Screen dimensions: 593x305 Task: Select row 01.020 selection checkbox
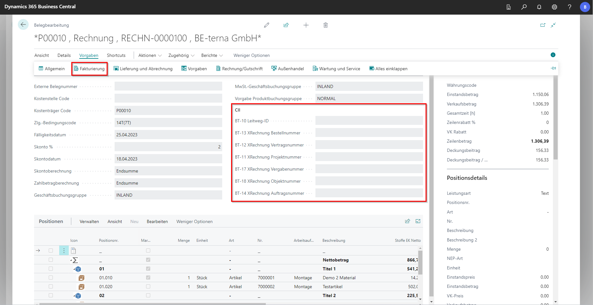[51, 287]
